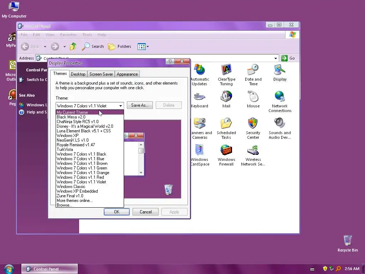Open the Back history dropdown arrow
Screen dimensions: 365x274
click(x=45, y=47)
